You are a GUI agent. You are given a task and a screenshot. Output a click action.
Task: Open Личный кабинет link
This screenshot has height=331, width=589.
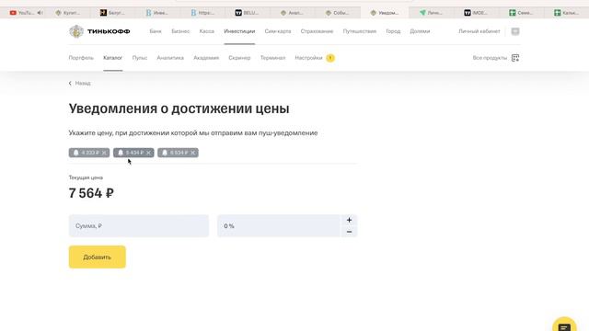point(479,31)
